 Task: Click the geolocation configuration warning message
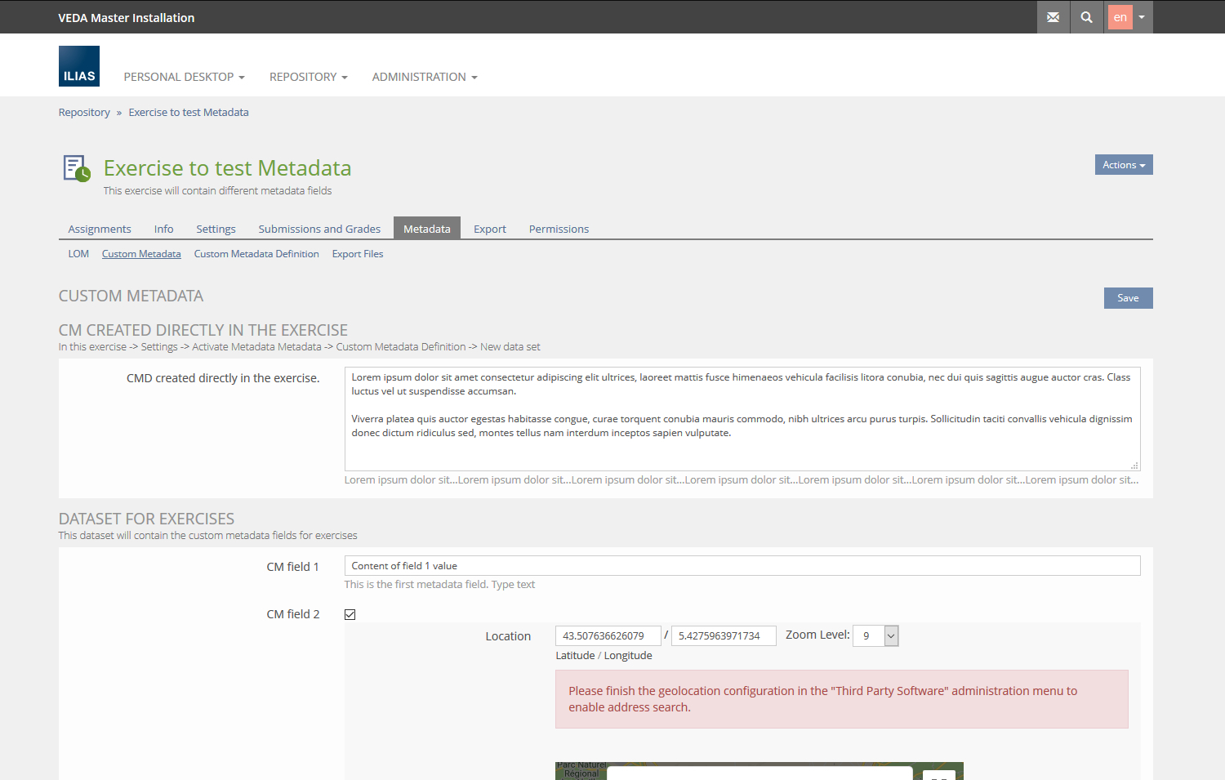(842, 699)
